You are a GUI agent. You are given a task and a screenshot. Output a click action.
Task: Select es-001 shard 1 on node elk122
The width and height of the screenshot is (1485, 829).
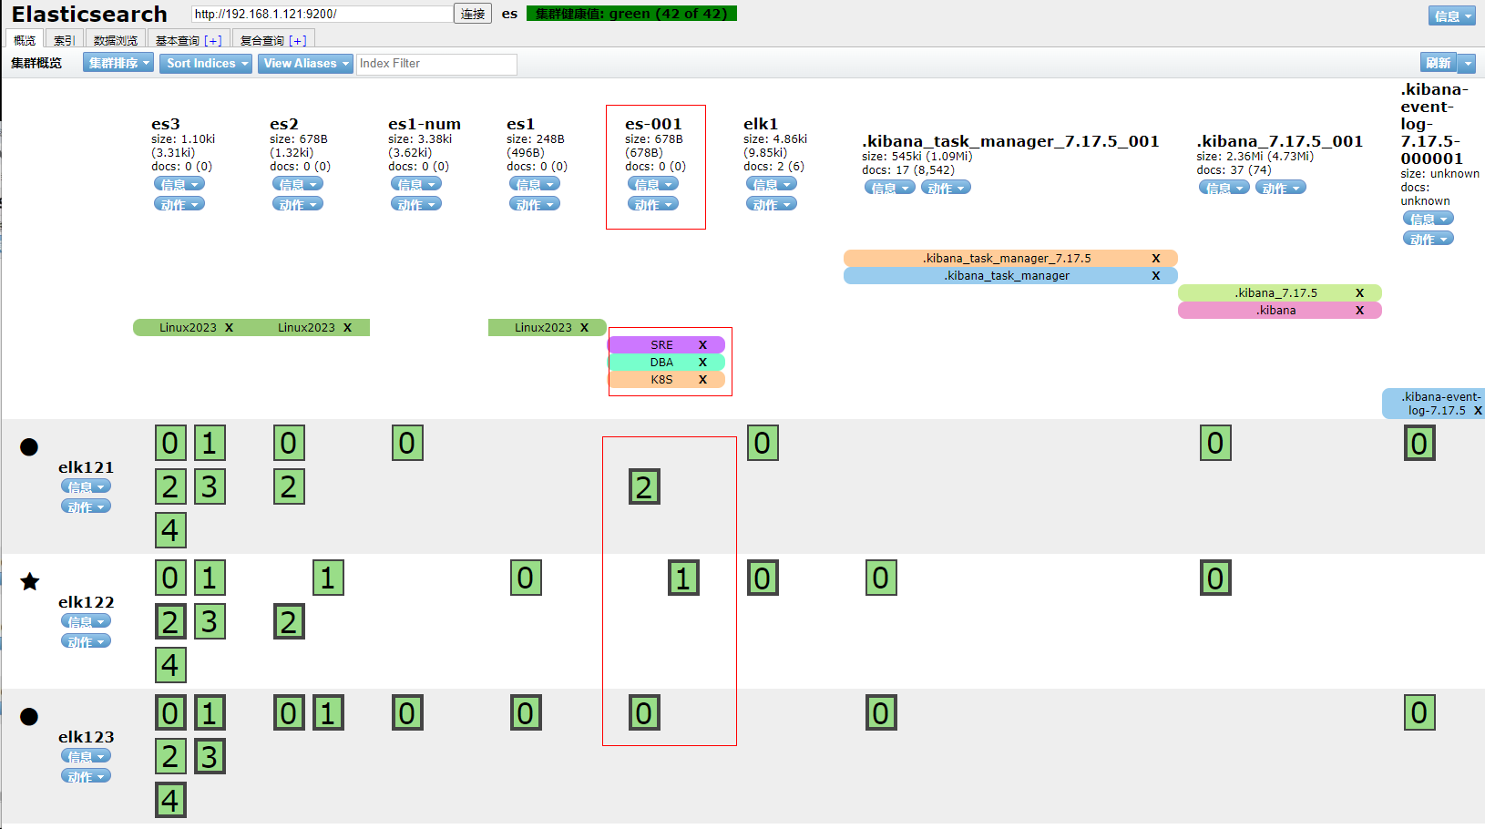(x=683, y=578)
